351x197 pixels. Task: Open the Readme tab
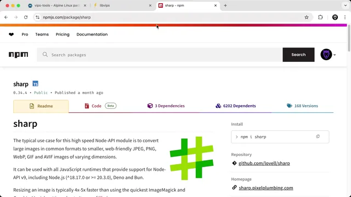[41, 106]
